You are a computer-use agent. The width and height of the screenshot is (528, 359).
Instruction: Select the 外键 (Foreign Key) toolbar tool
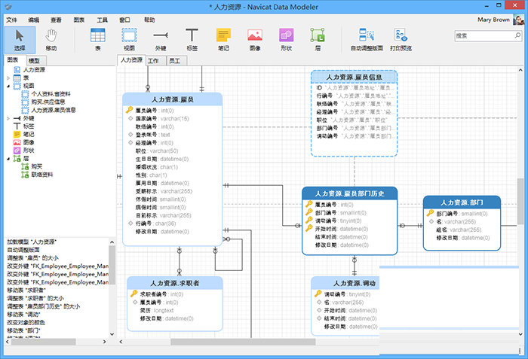pyautogui.click(x=161, y=40)
